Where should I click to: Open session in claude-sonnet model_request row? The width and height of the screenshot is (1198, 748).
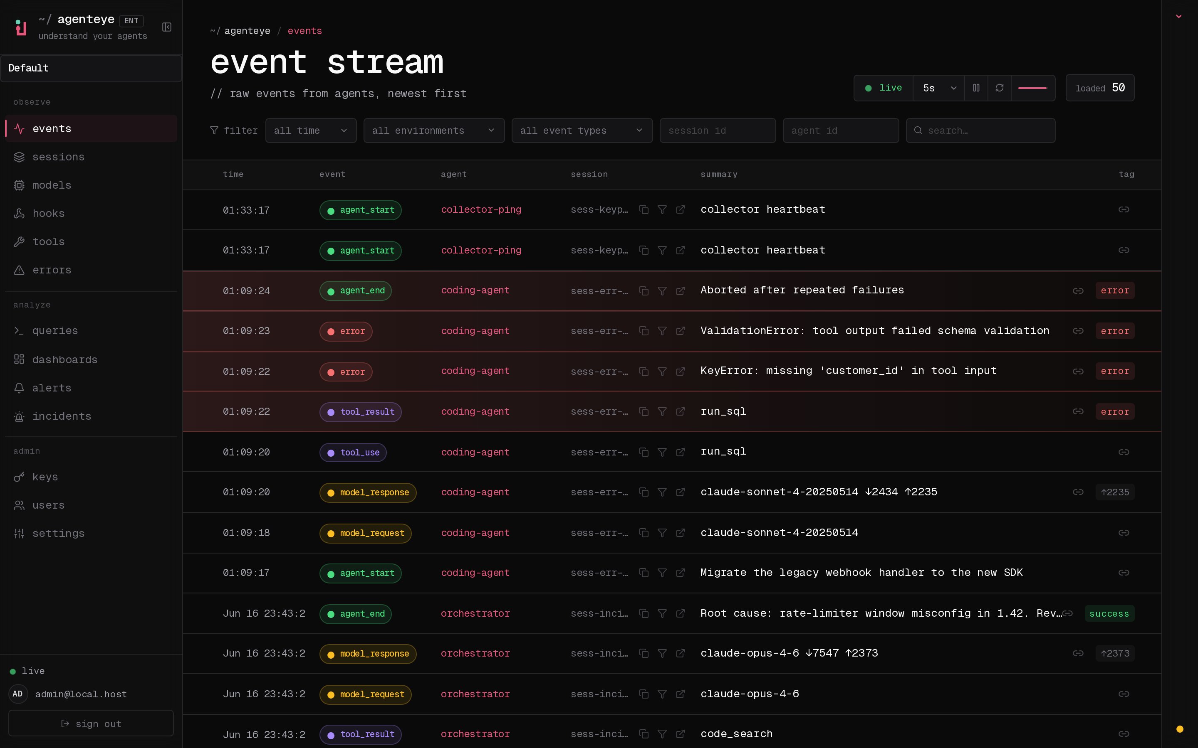[x=680, y=533]
